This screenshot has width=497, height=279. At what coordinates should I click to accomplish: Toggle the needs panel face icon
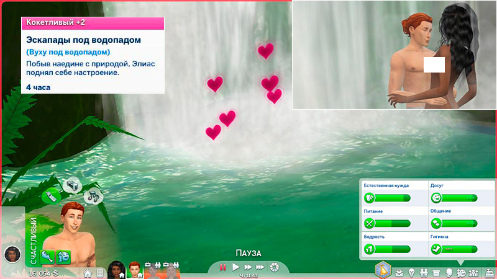pyautogui.click(x=461, y=273)
